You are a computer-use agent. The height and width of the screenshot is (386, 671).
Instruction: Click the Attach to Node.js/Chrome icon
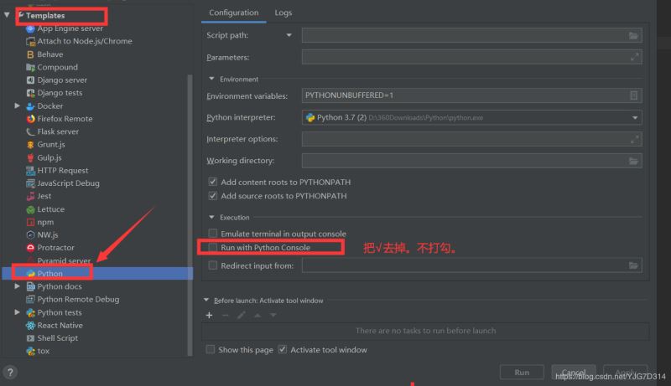(30, 41)
